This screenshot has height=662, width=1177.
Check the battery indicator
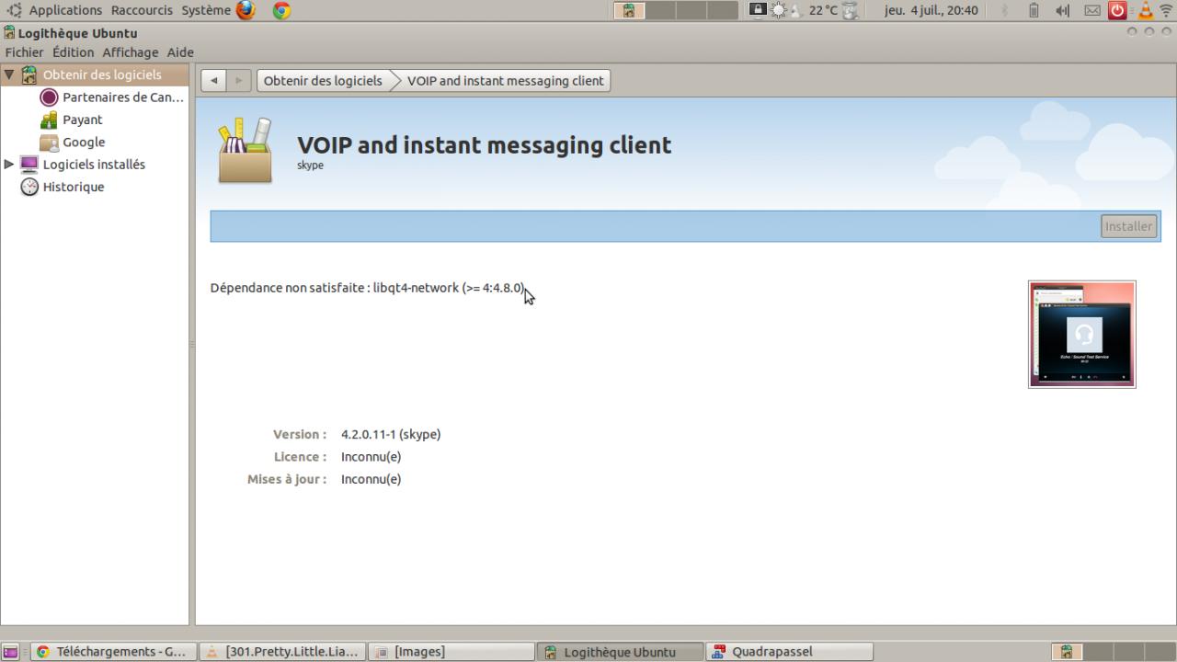coord(1034,10)
